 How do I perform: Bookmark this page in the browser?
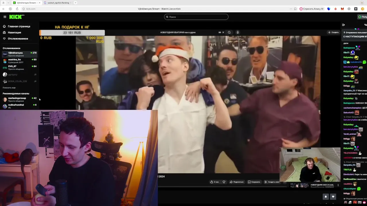point(295,9)
